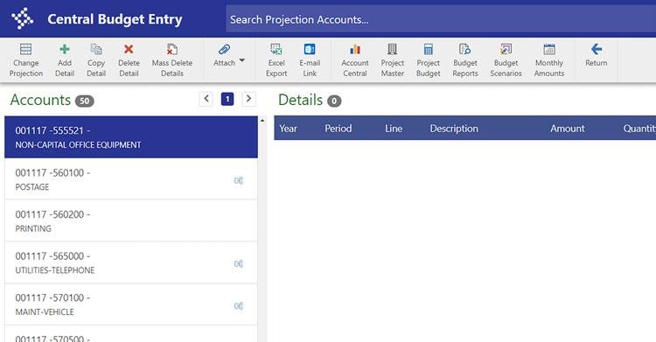Click the icon on the Maint-Vehicle row
656x342 pixels.
239,306
